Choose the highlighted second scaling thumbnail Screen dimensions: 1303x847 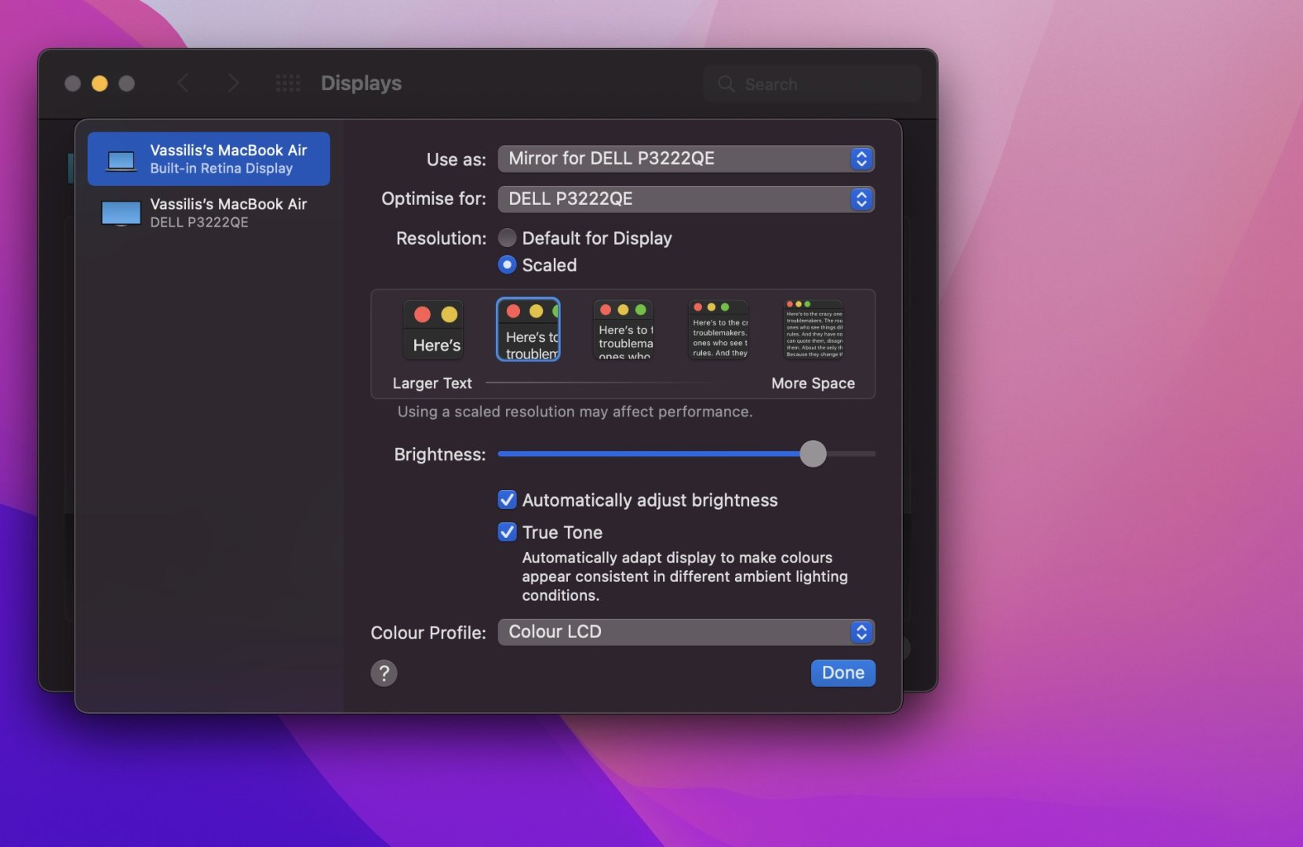point(529,330)
